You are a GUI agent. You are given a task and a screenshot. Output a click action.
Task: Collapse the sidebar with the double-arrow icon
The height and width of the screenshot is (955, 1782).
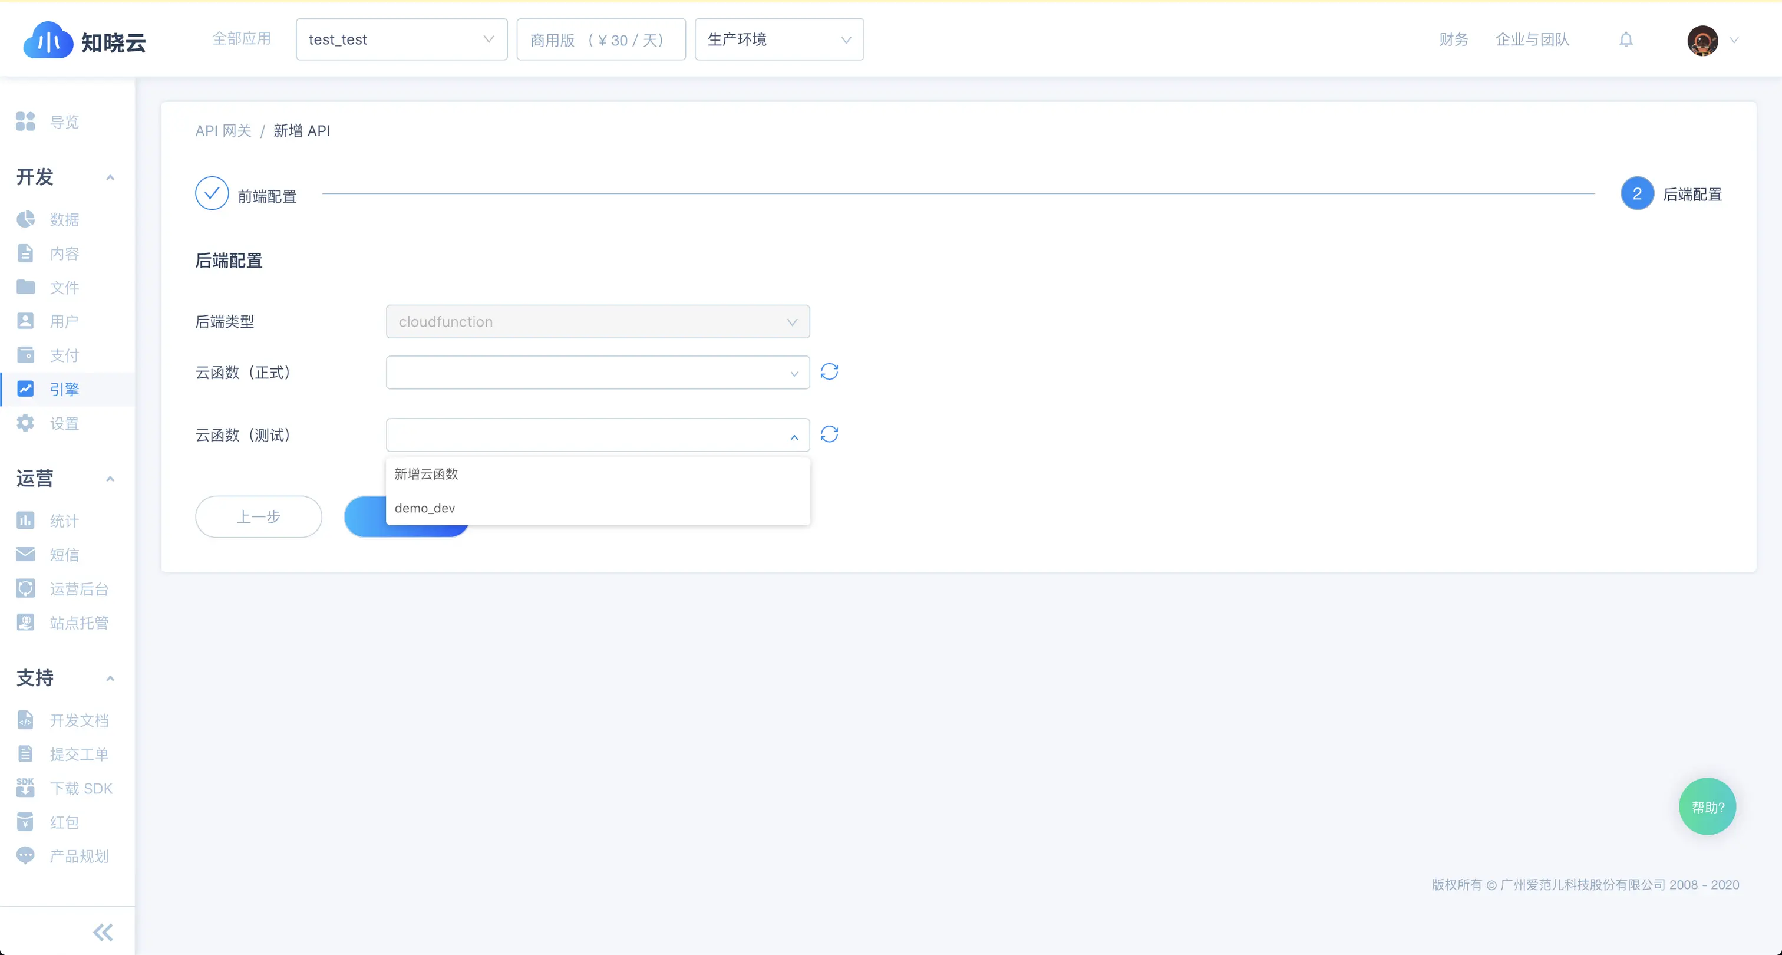click(103, 932)
